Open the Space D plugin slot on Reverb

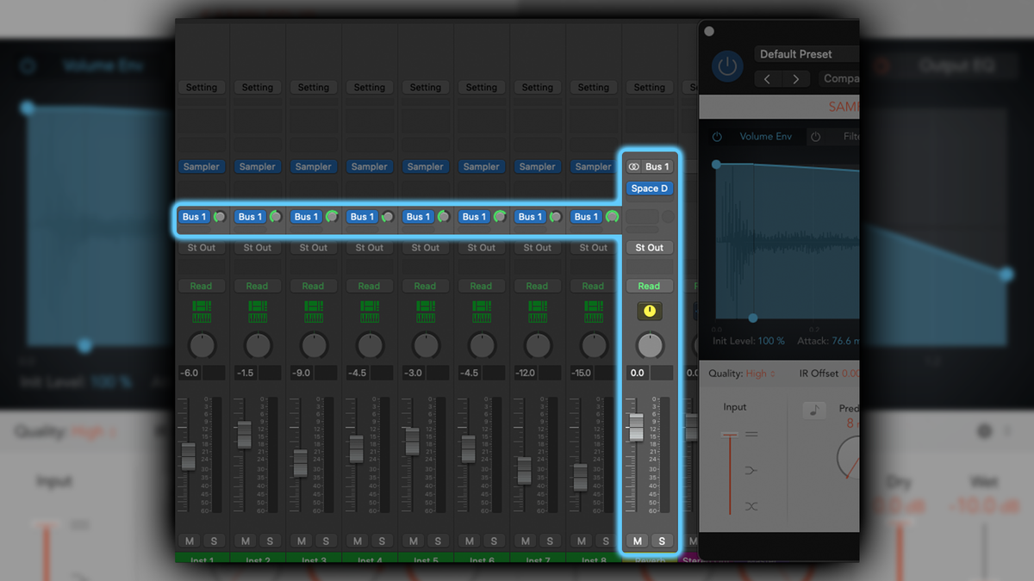point(649,188)
